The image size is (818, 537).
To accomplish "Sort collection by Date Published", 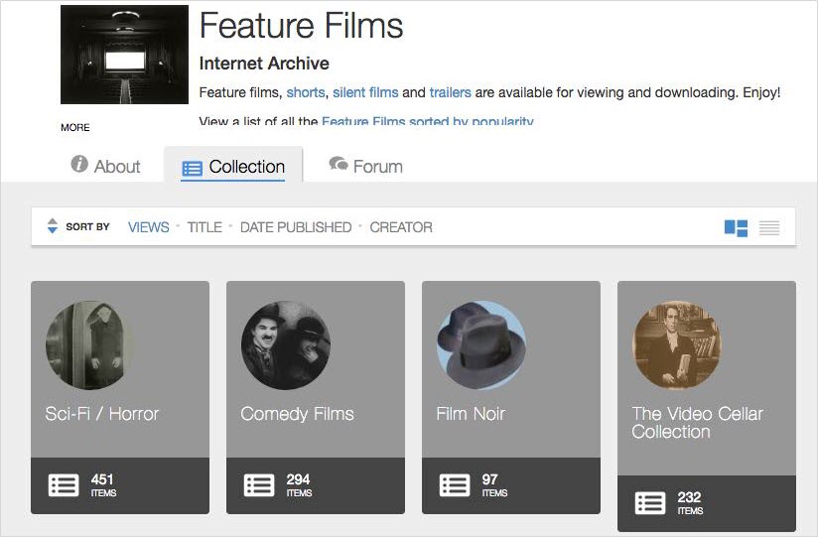I will tap(296, 227).
